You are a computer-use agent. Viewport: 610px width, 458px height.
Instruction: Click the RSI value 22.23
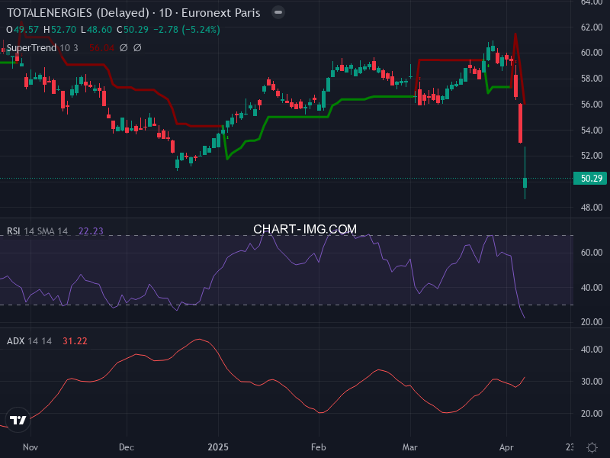[91, 231]
